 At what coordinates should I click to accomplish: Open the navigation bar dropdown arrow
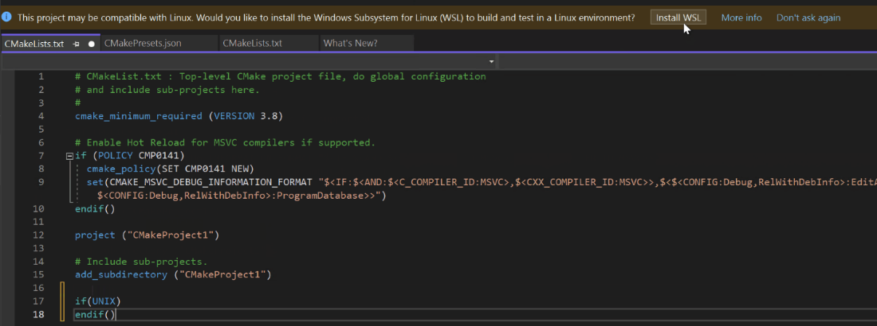coord(492,61)
